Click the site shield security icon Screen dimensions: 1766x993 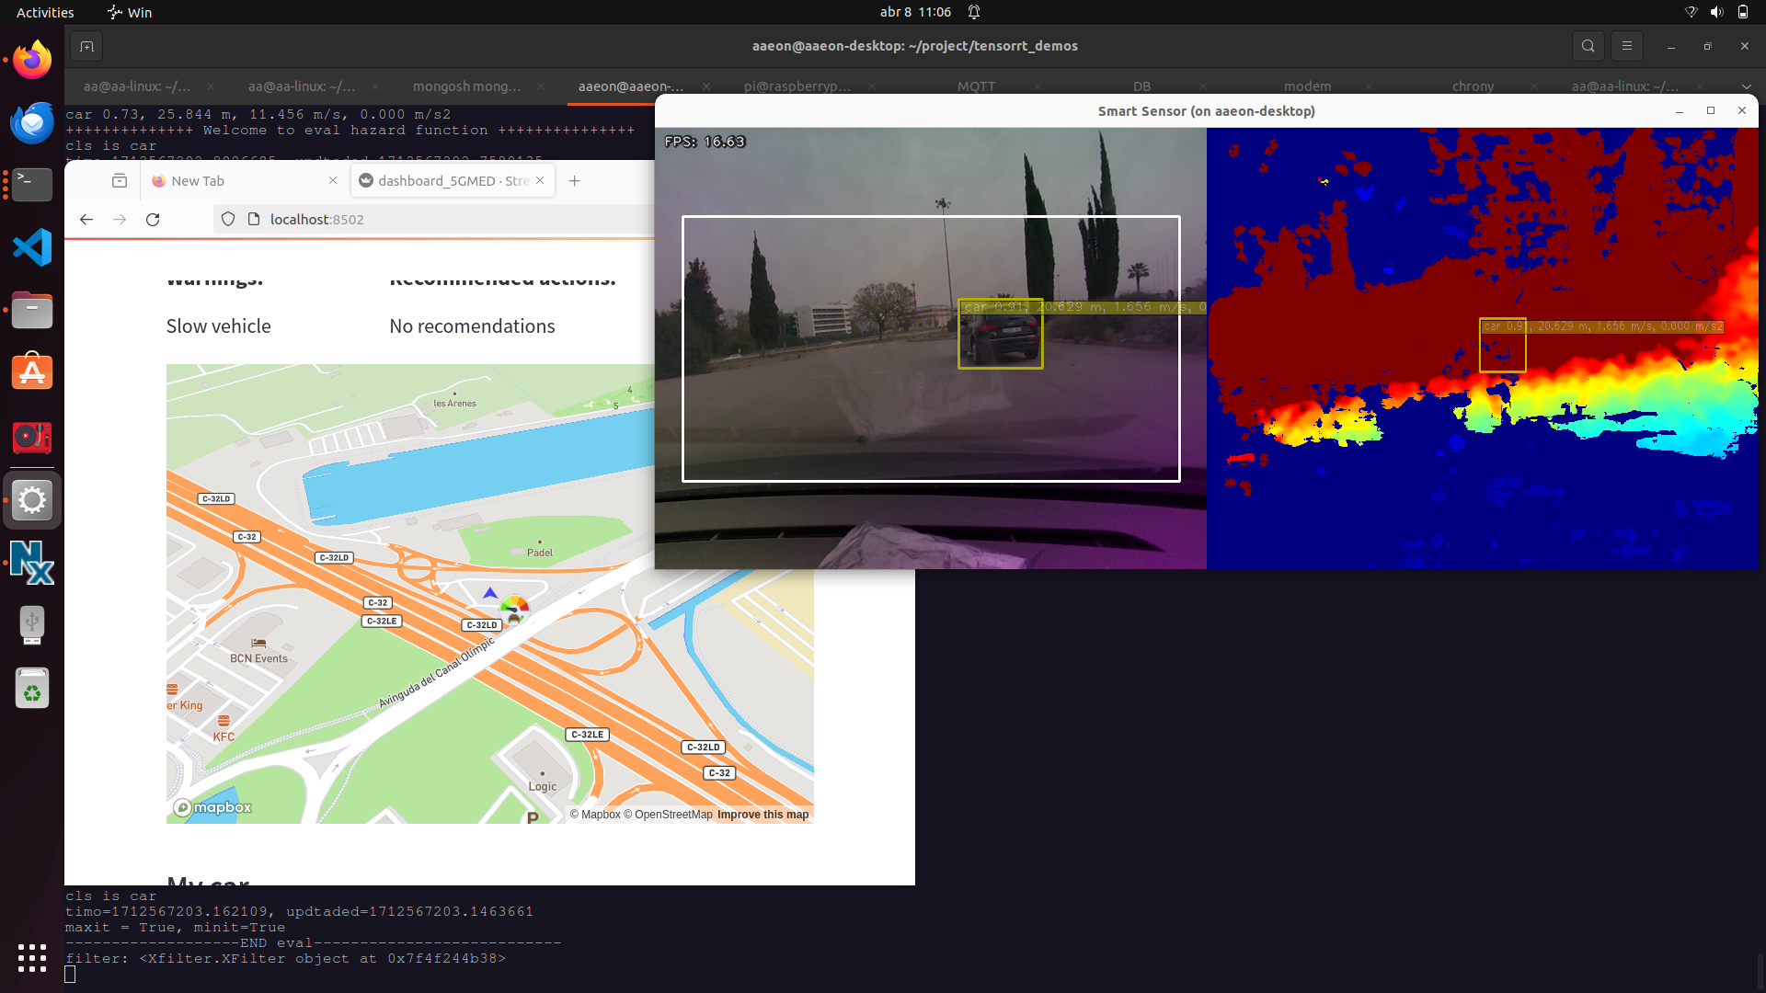[x=228, y=220]
